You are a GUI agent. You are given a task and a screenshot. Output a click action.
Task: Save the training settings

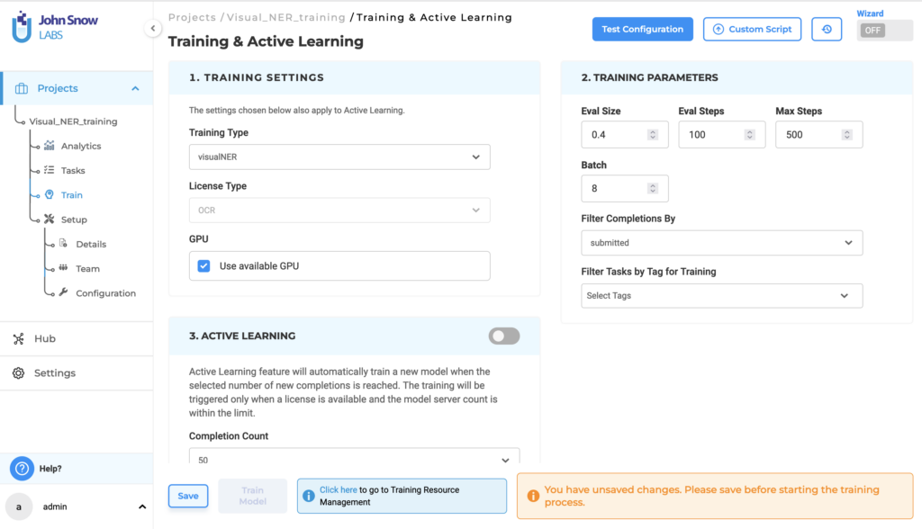pyautogui.click(x=187, y=495)
